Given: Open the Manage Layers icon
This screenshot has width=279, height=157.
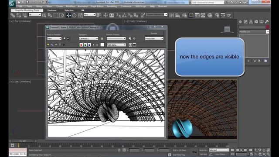Looking at the screenshot, I should pos(184,15).
